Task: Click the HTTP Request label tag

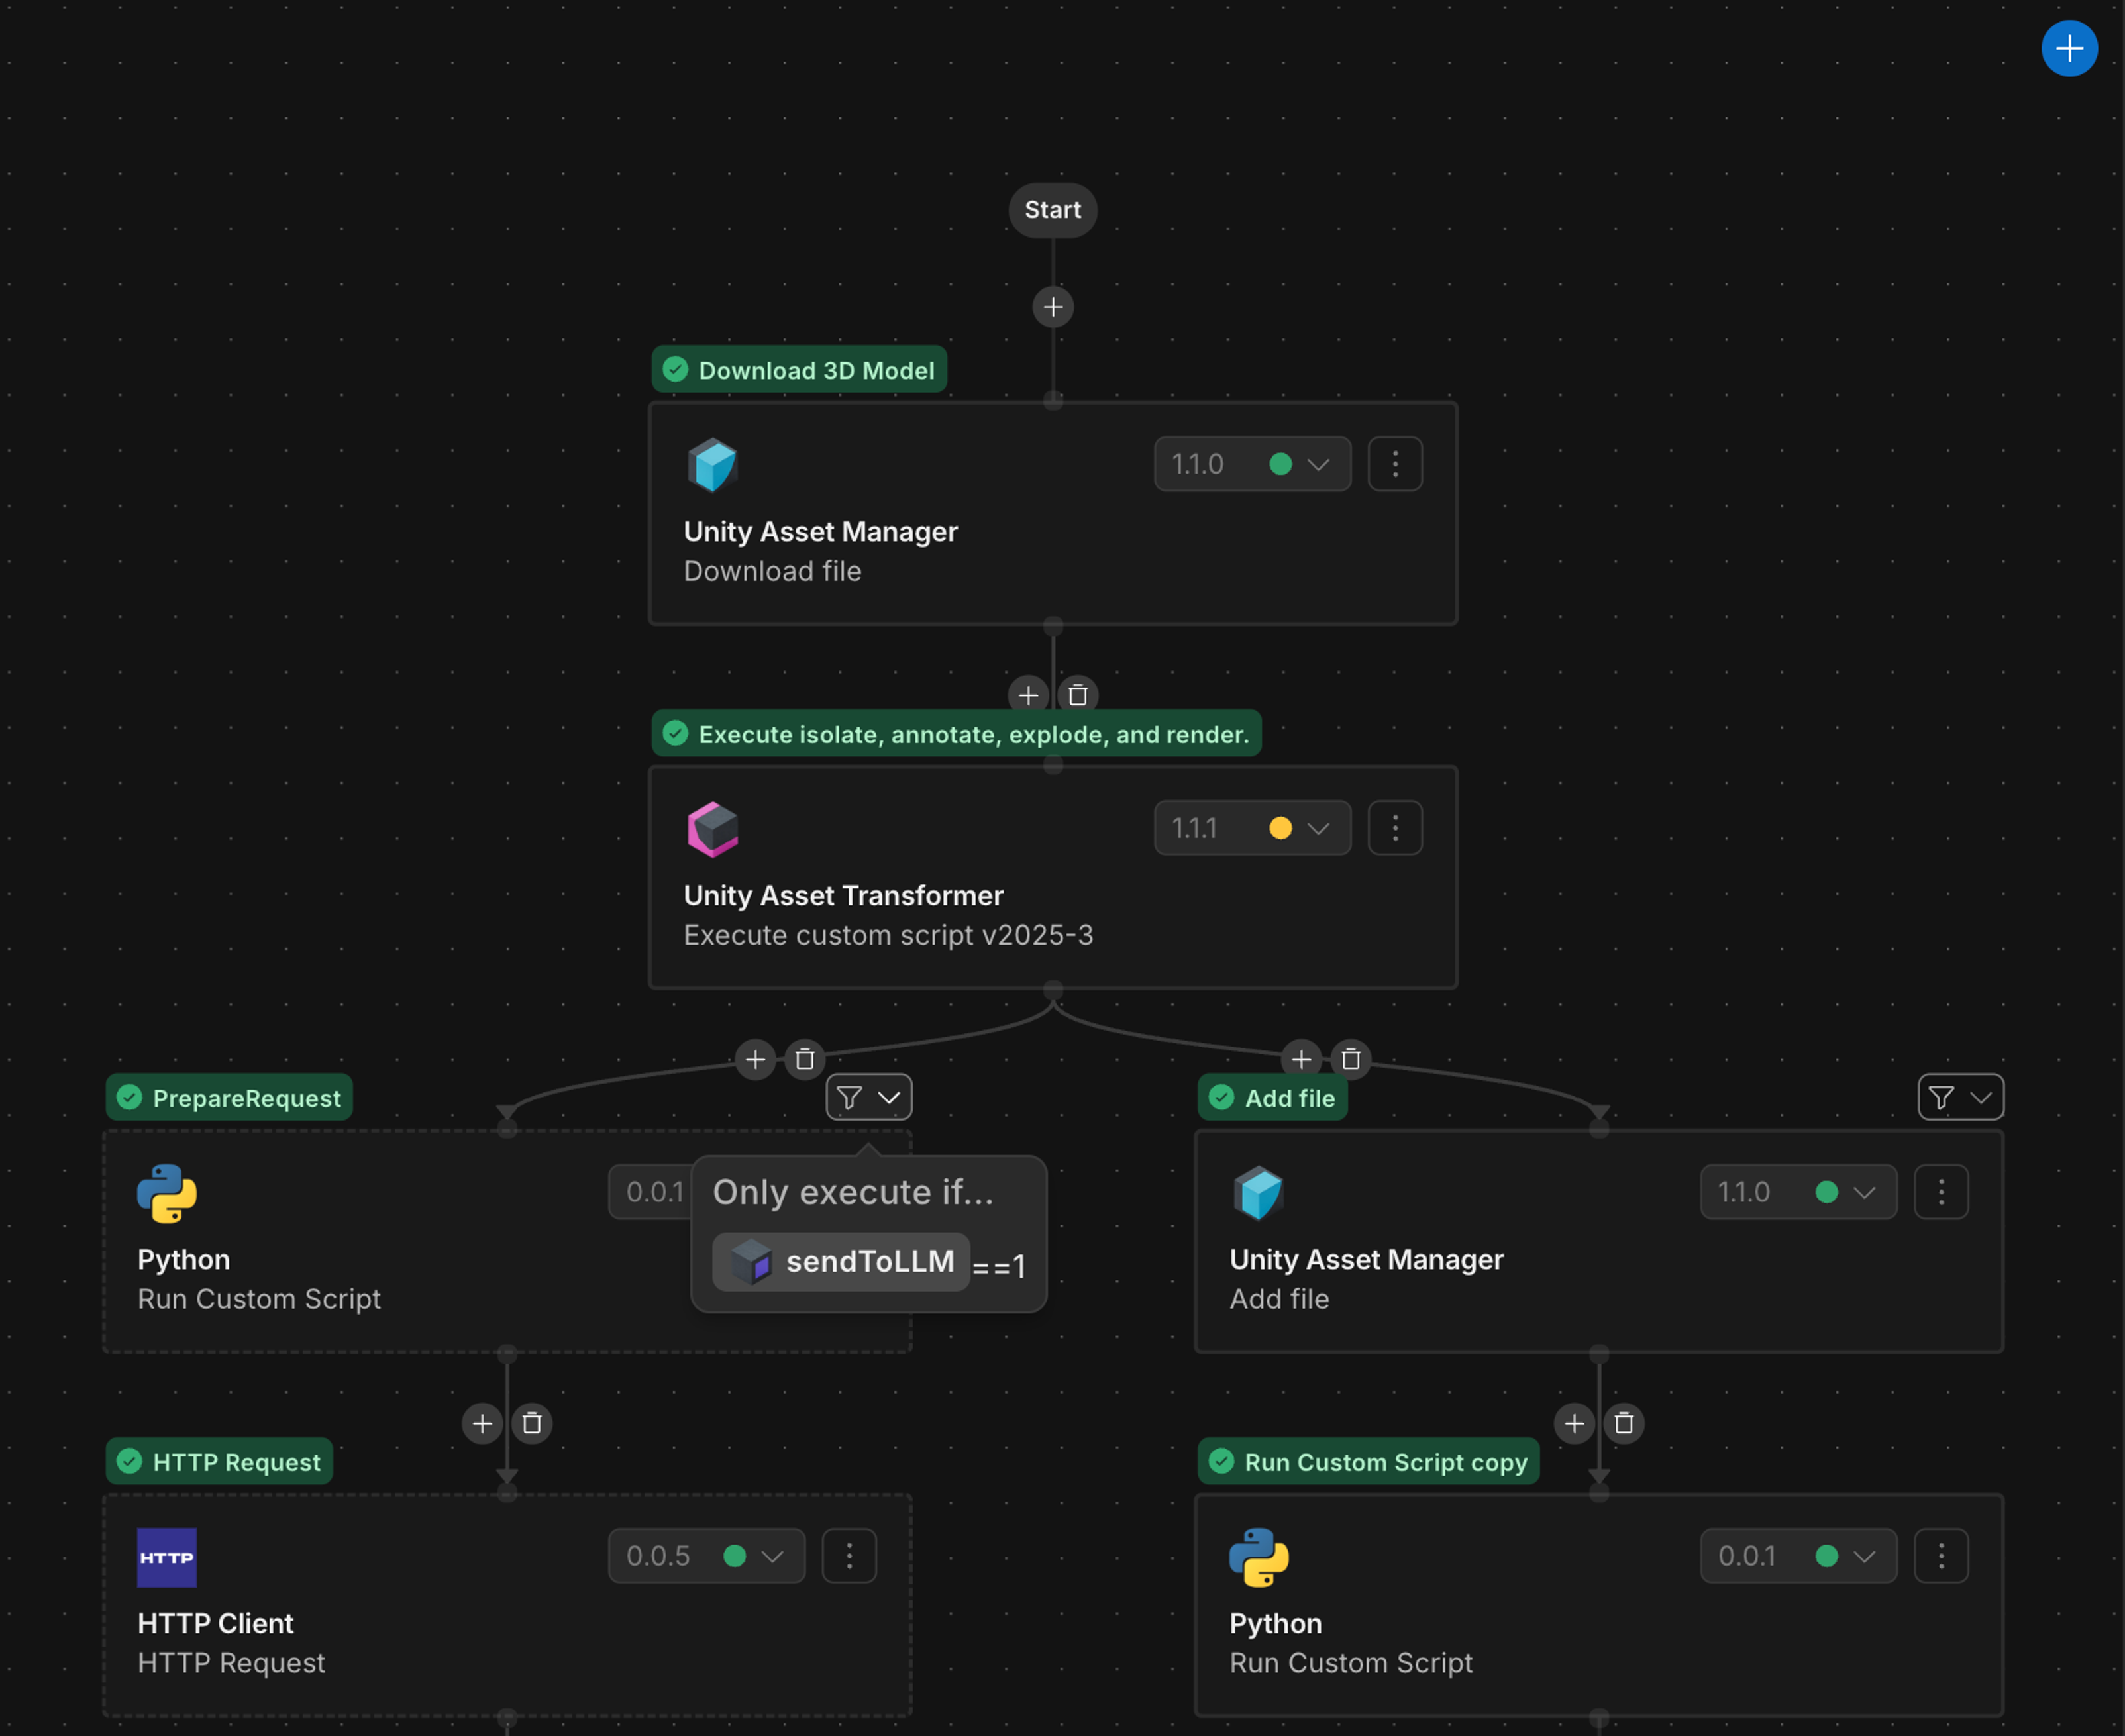Action: pos(219,1462)
